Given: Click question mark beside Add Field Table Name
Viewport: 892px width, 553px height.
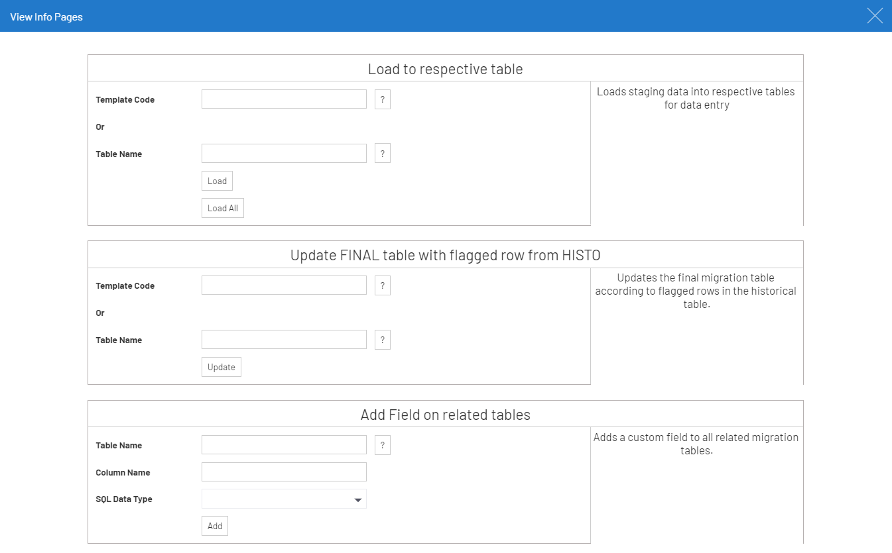Looking at the screenshot, I should point(382,445).
